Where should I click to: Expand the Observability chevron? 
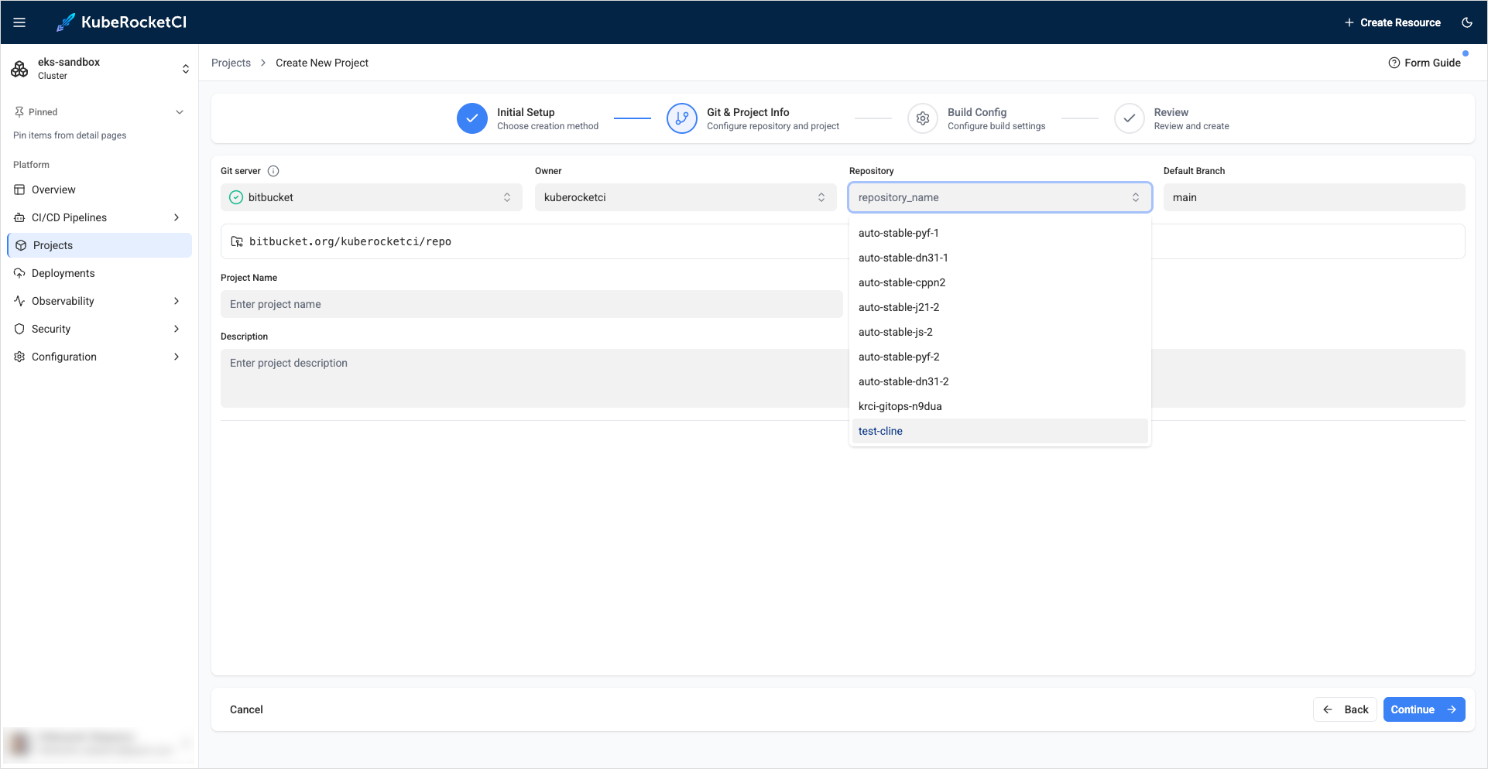pyautogui.click(x=177, y=301)
